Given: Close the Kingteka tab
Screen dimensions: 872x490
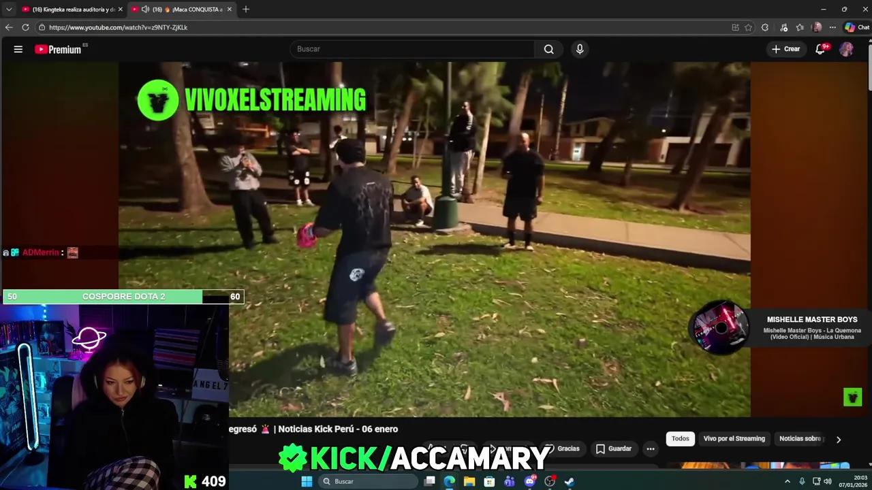Looking at the screenshot, I should [121, 10].
